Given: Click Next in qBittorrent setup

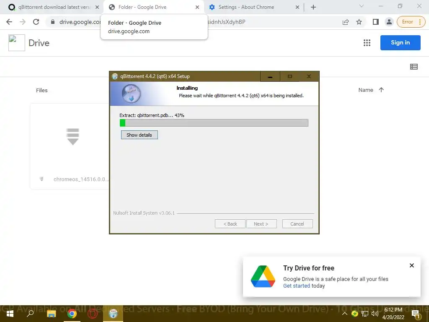Looking at the screenshot, I should [261, 224].
